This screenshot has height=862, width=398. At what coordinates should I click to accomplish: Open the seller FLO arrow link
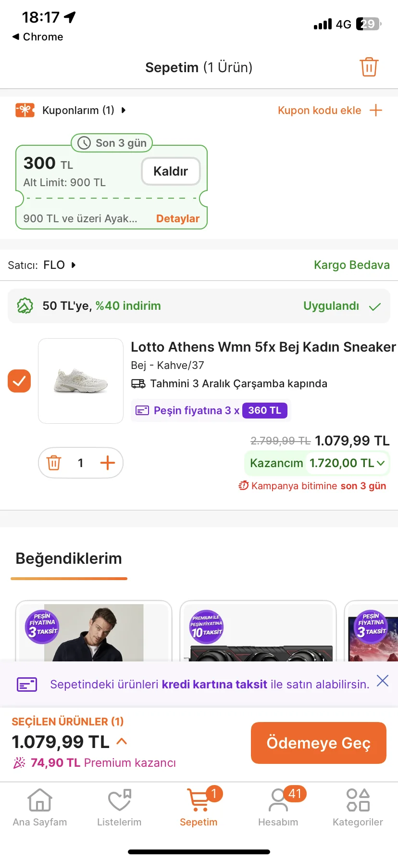click(x=74, y=265)
